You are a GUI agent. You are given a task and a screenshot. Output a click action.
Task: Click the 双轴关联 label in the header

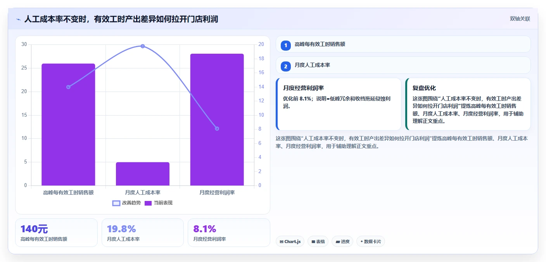(x=520, y=19)
